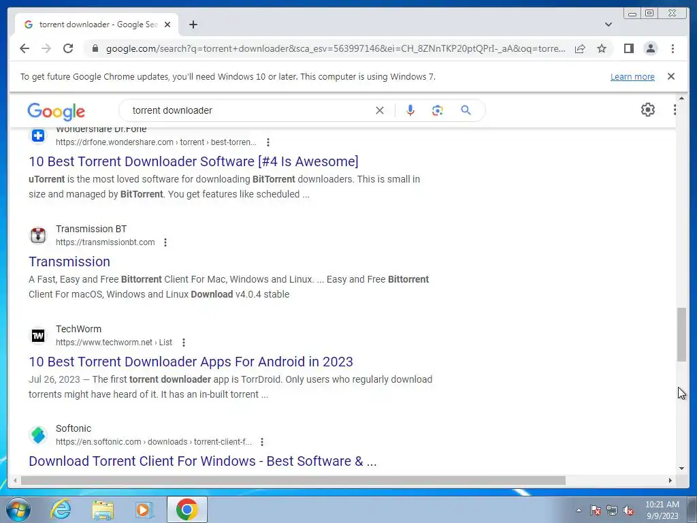Click the scroll up arrow
697x523 pixels.
[681, 98]
